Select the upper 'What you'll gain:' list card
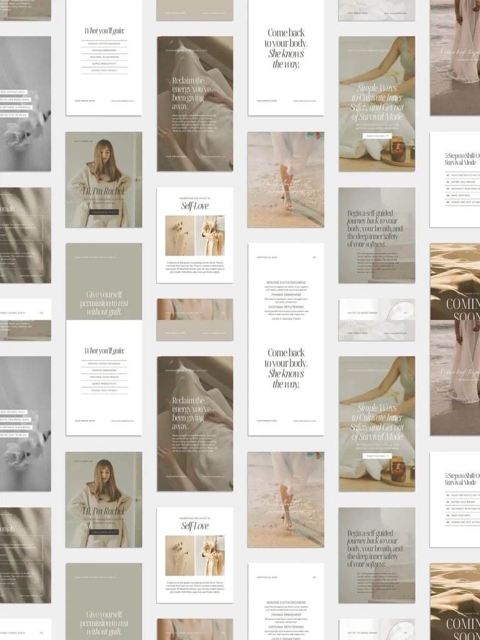This screenshot has width=480, height=640. click(104, 57)
